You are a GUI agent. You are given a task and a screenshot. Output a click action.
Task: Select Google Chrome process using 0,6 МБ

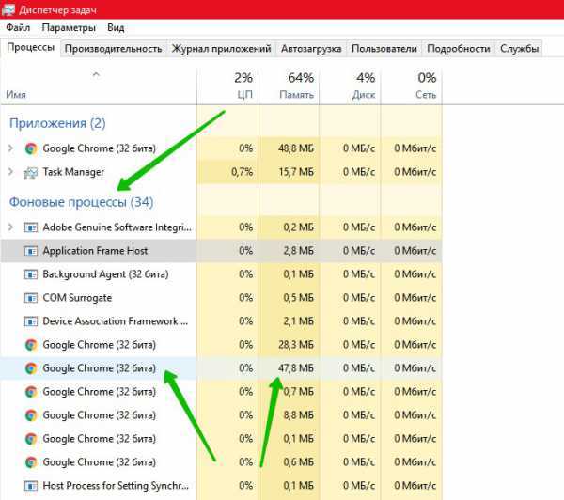click(x=100, y=462)
